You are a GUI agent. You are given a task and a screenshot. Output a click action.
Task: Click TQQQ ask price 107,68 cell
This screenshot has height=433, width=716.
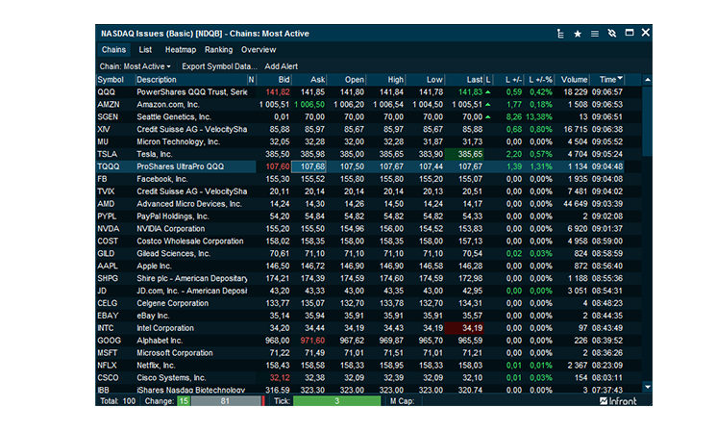pyautogui.click(x=309, y=166)
